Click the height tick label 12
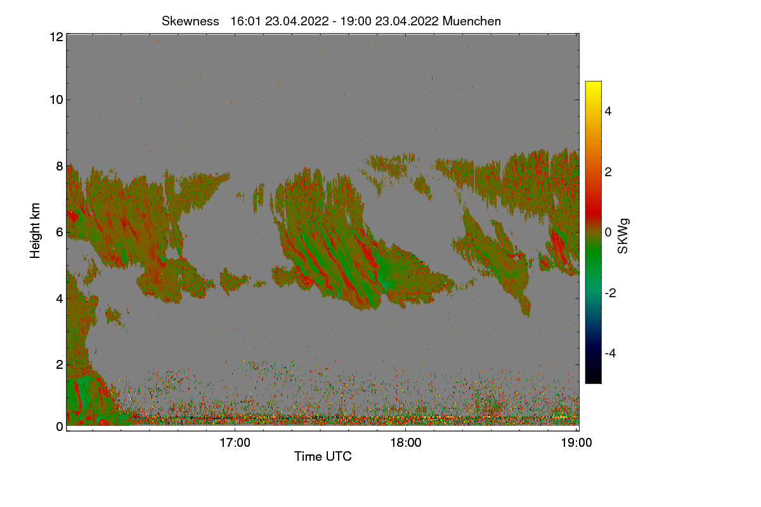The width and height of the screenshot is (761, 507). pyautogui.click(x=56, y=37)
